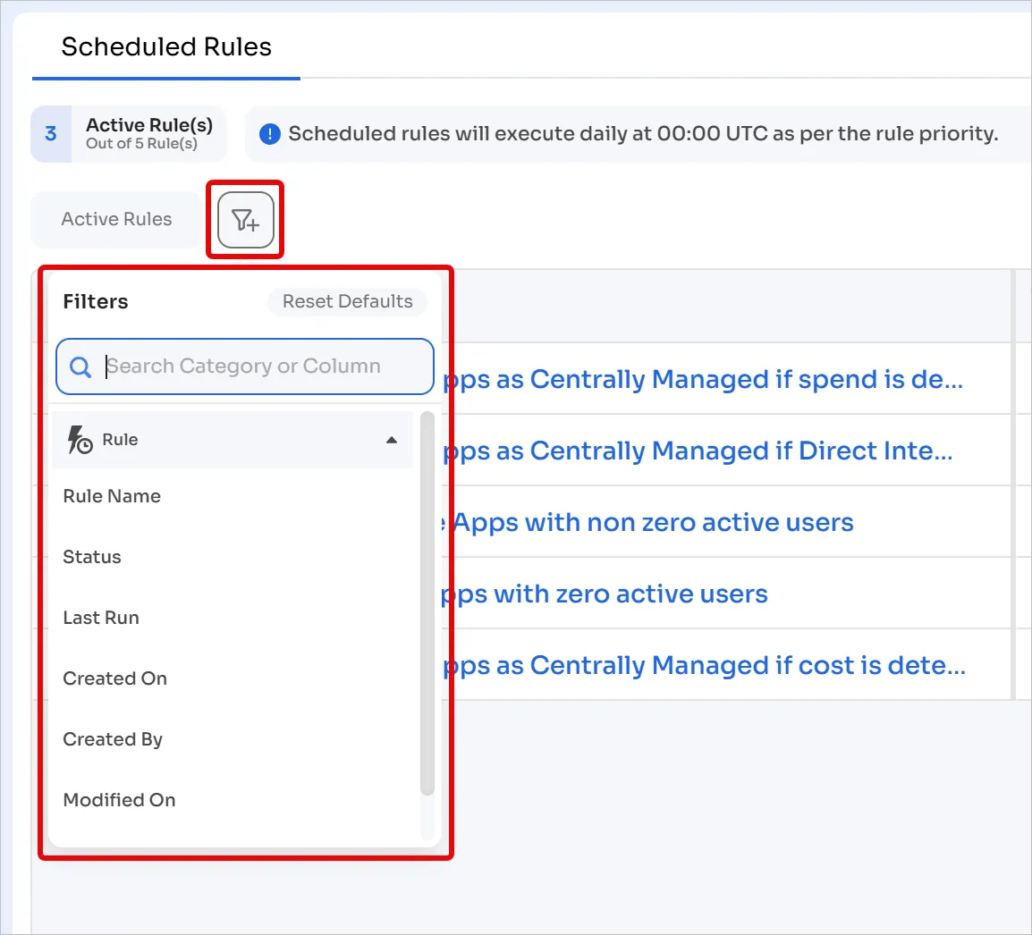Open rule about cost being detected
The image size is (1032, 935).
point(704,665)
